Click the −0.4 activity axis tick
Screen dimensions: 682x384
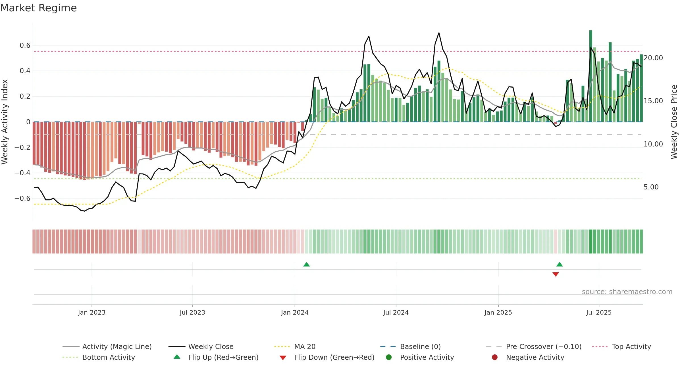click(x=22, y=173)
